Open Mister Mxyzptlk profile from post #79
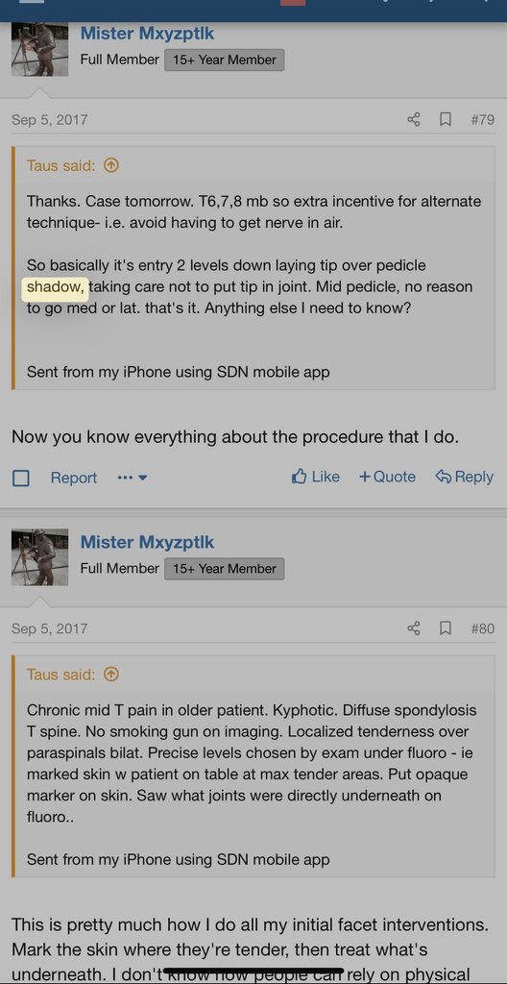 click(x=148, y=34)
